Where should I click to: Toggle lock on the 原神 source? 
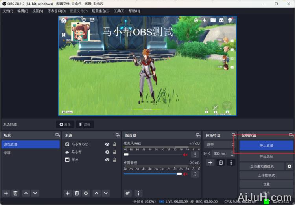[114, 160]
